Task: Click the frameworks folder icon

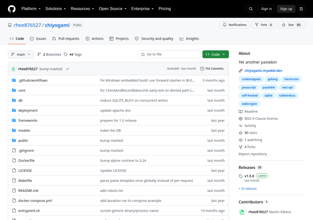Action: click(x=14, y=120)
